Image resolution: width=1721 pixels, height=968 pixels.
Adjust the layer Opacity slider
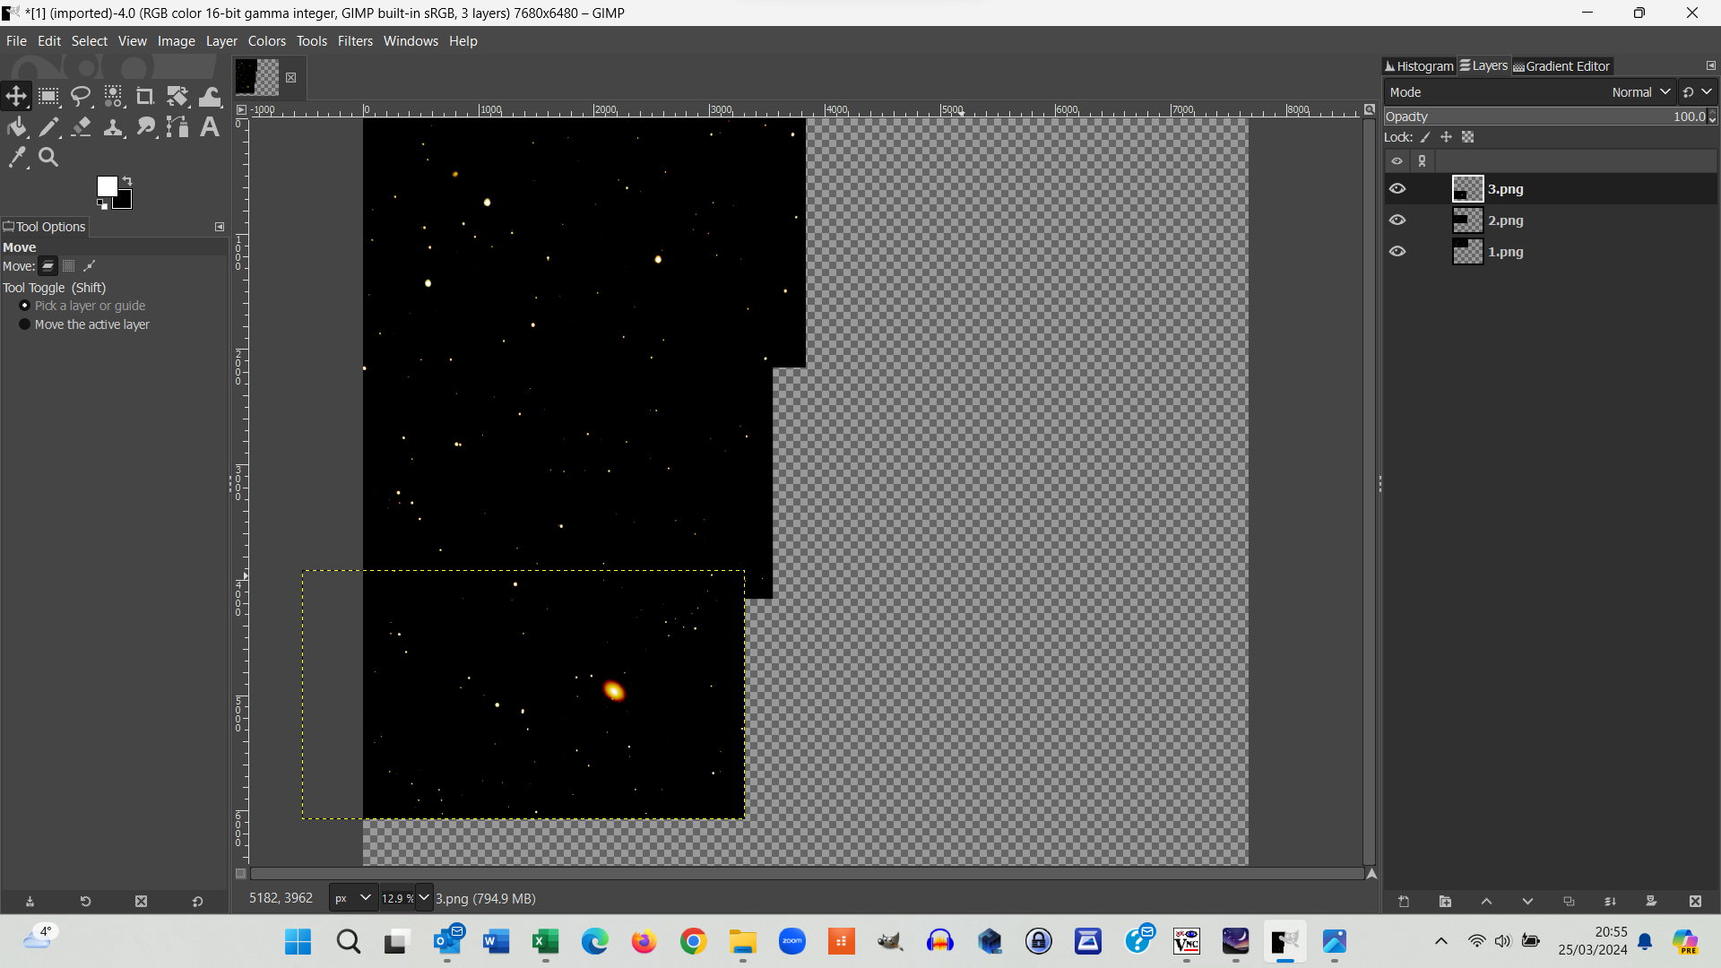coord(1544,117)
